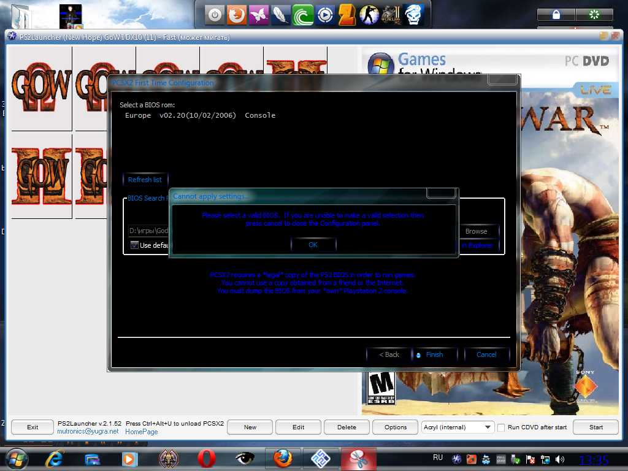Click the Edit button in PS2Launcher
Viewport: 628px width, 471px height.
[x=299, y=427]
